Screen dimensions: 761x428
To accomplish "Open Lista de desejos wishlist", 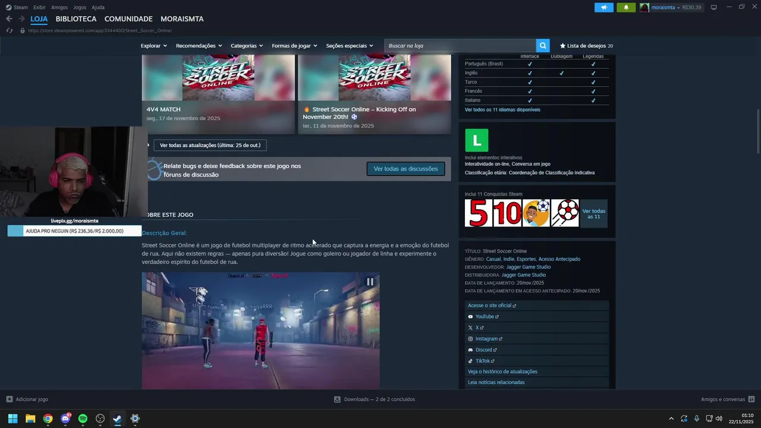I will 586,46.
